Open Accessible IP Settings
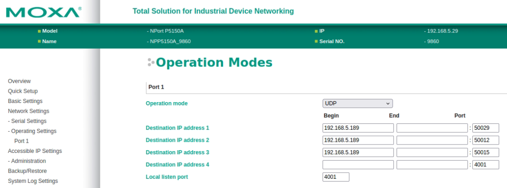Image resolution: width=507 pixels, height=188 pixels. (35, 151)
